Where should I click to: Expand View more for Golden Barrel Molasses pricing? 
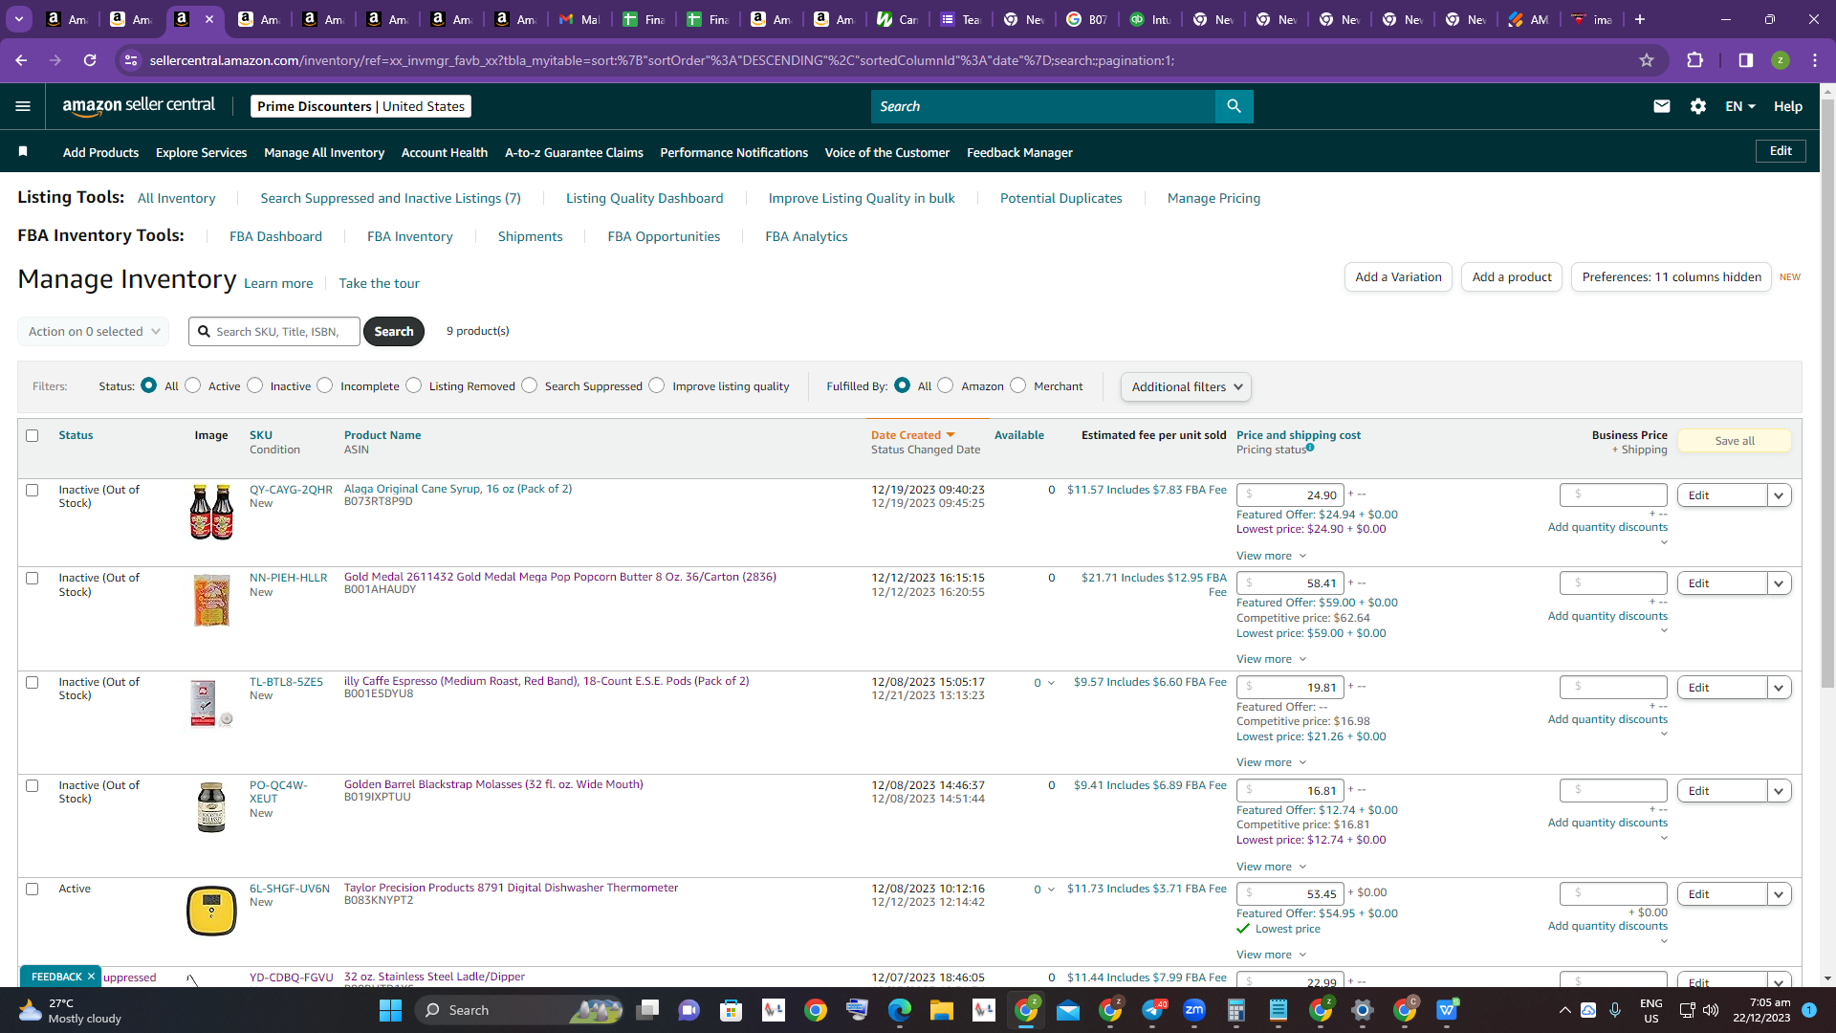(1271, 867)
